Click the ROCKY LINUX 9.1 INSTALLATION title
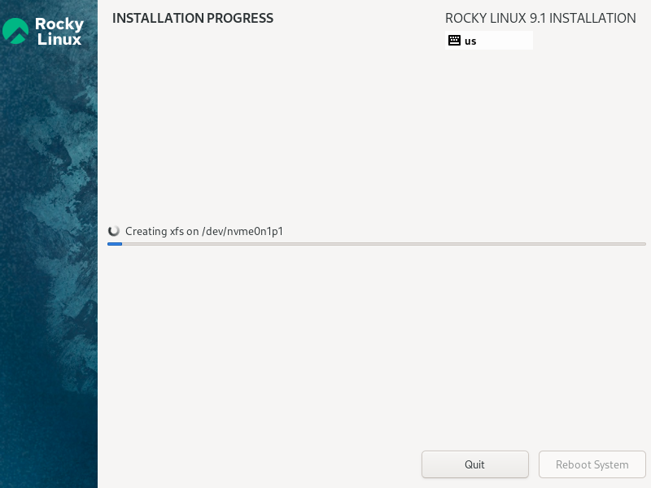The image size is (651, 488). tap(540, 18)
